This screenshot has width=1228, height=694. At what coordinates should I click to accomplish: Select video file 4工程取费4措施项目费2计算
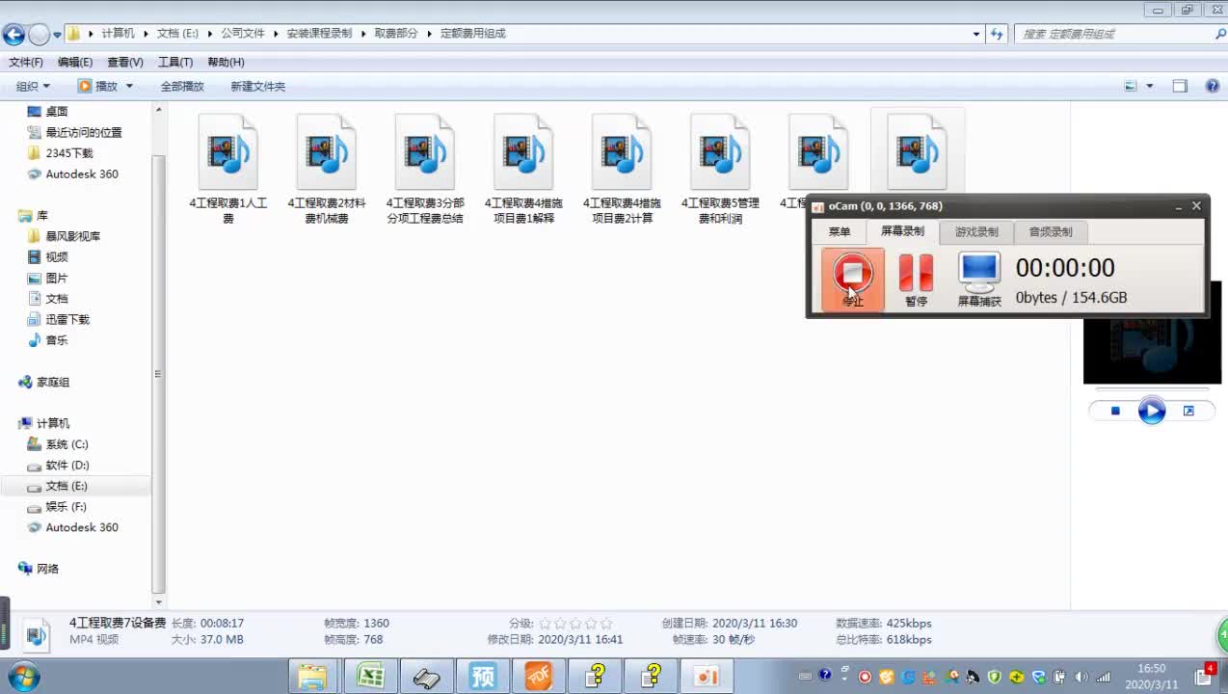tap(622, 170)
